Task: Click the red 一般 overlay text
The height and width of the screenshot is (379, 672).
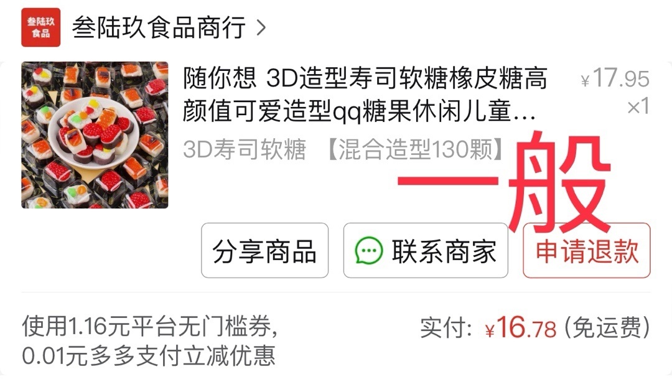Action: tap(504, 182)
